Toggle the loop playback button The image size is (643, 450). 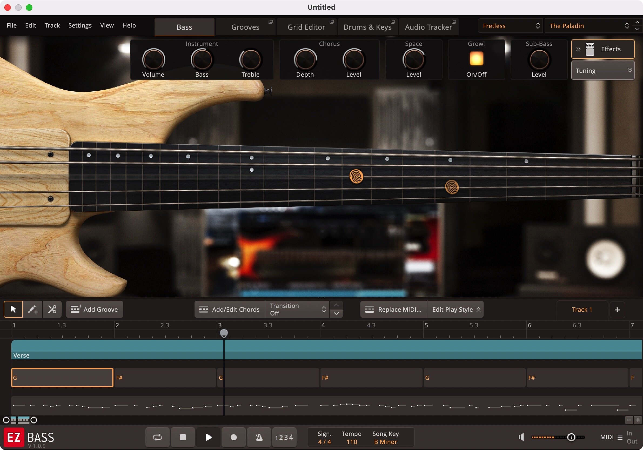[x=158, y=437]
